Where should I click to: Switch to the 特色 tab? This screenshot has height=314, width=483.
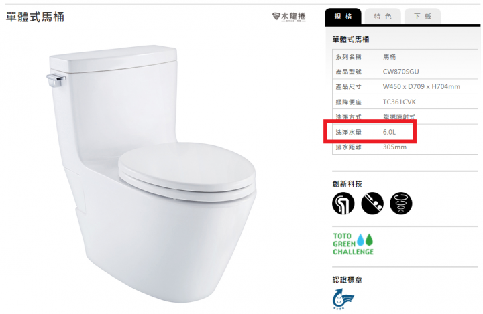coord(383,17)
